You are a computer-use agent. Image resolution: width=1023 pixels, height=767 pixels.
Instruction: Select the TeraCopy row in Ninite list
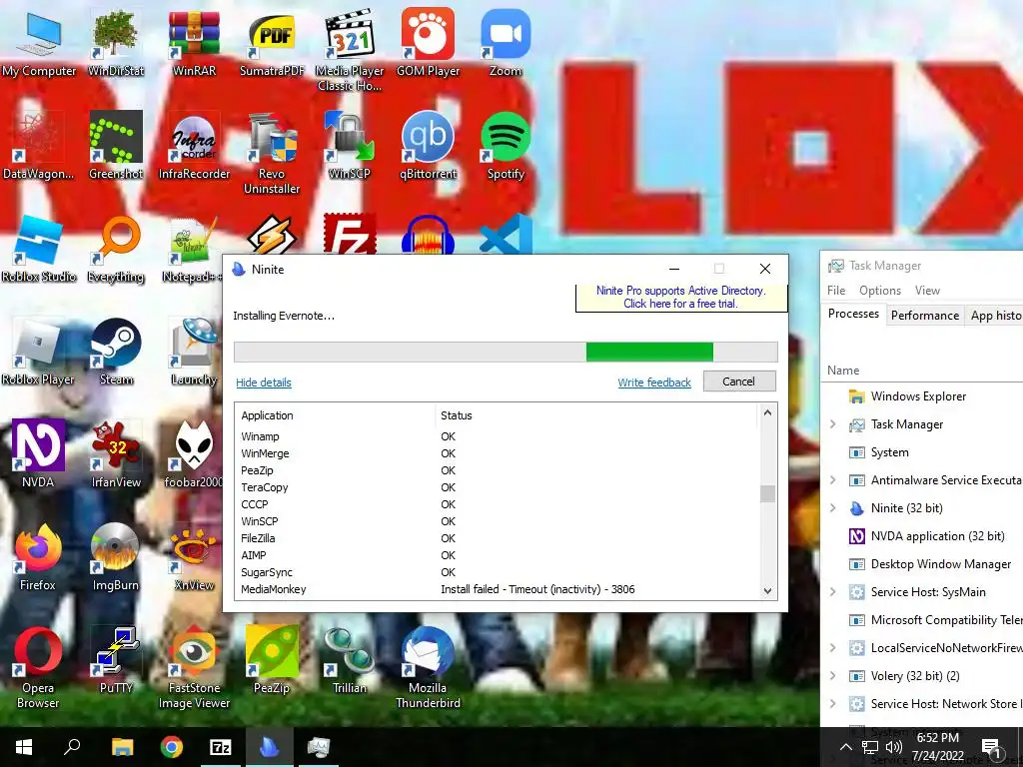(498, 487)
